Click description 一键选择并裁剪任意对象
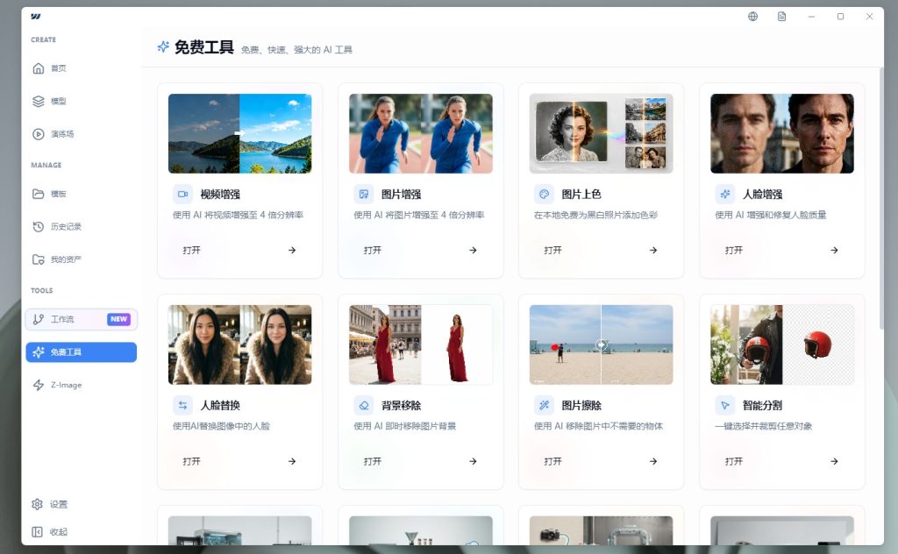Image resolution: width=898 pixels, height=554 pixels. pos(764,426)
